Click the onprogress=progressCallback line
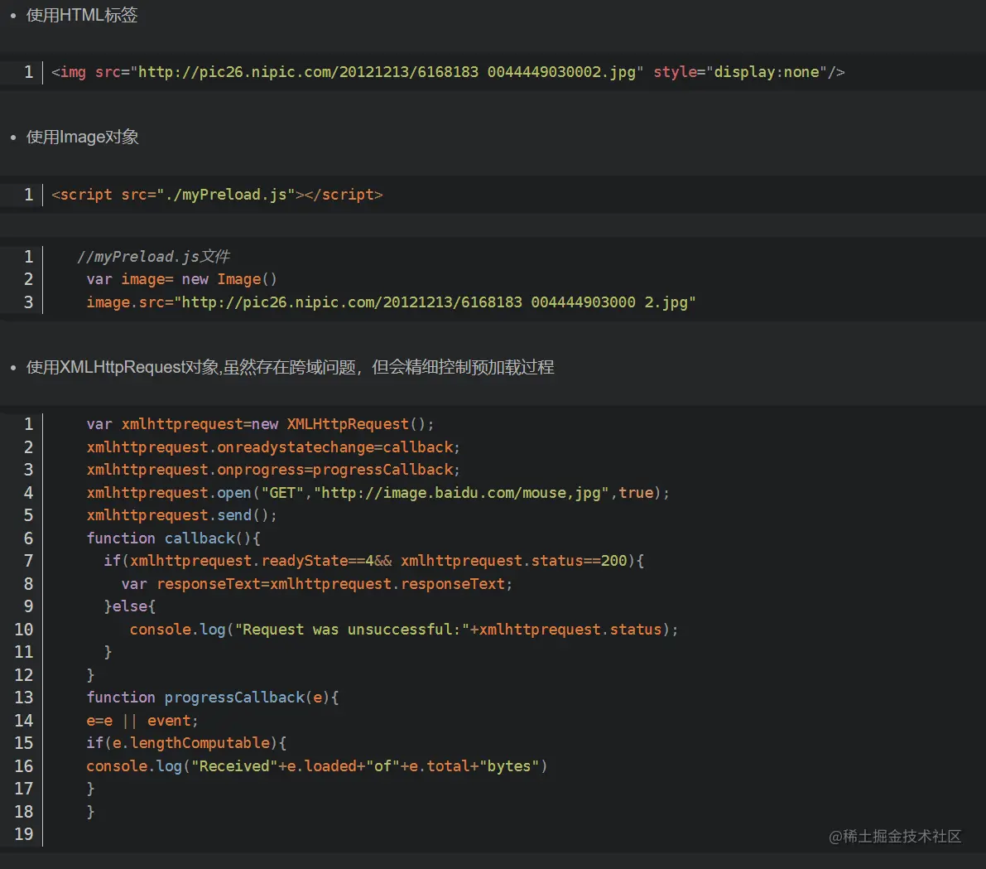Screen dimensions: 986x869 pos(273,470)
